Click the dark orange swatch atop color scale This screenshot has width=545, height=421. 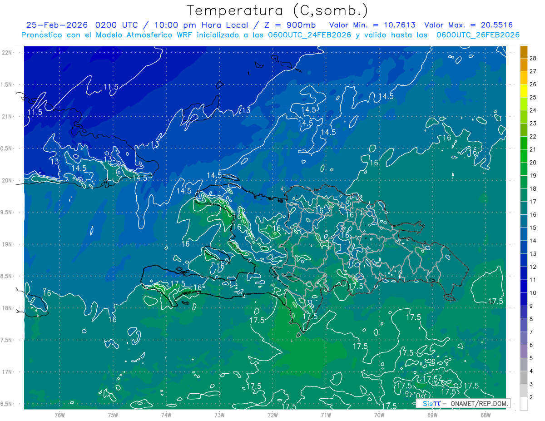coord(524,52)
